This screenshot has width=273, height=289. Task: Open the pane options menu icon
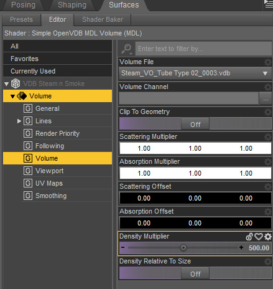pyautogui.click(x=269, y=4)
